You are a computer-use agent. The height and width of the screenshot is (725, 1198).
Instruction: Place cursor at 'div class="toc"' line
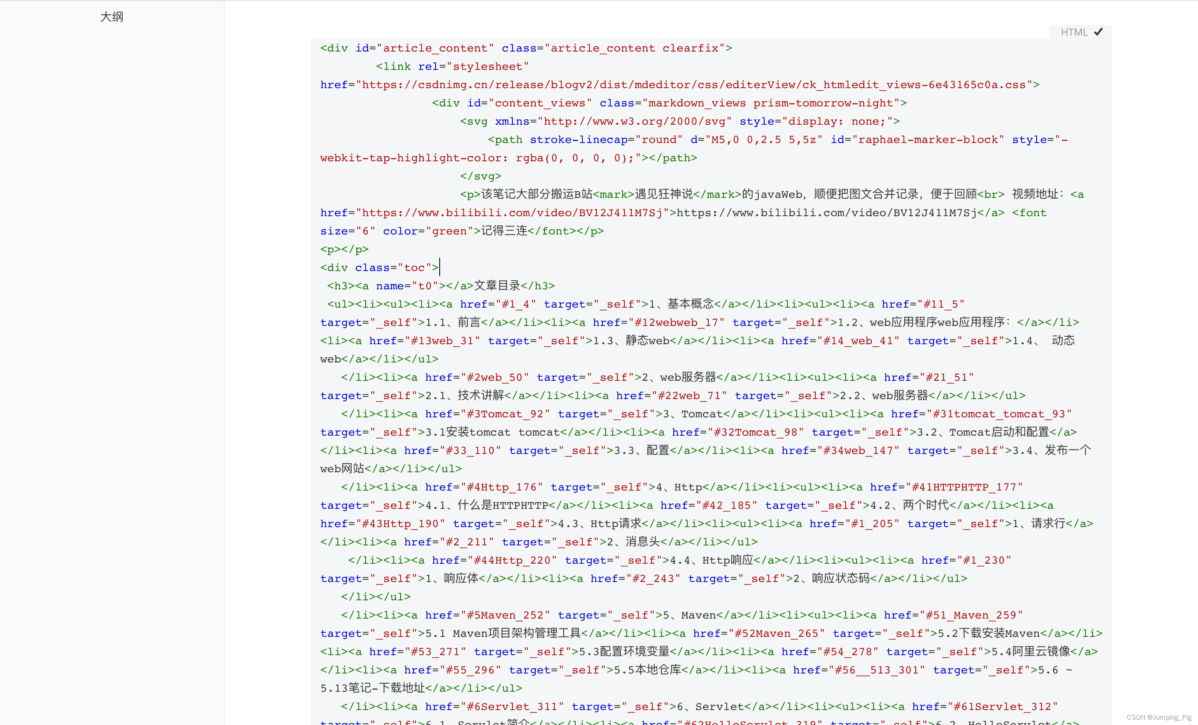[379, 268]
